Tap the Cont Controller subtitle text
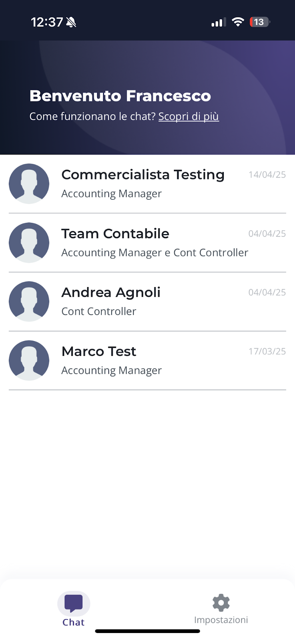Viewport: 295px width, 639px height. click(99, 312)
